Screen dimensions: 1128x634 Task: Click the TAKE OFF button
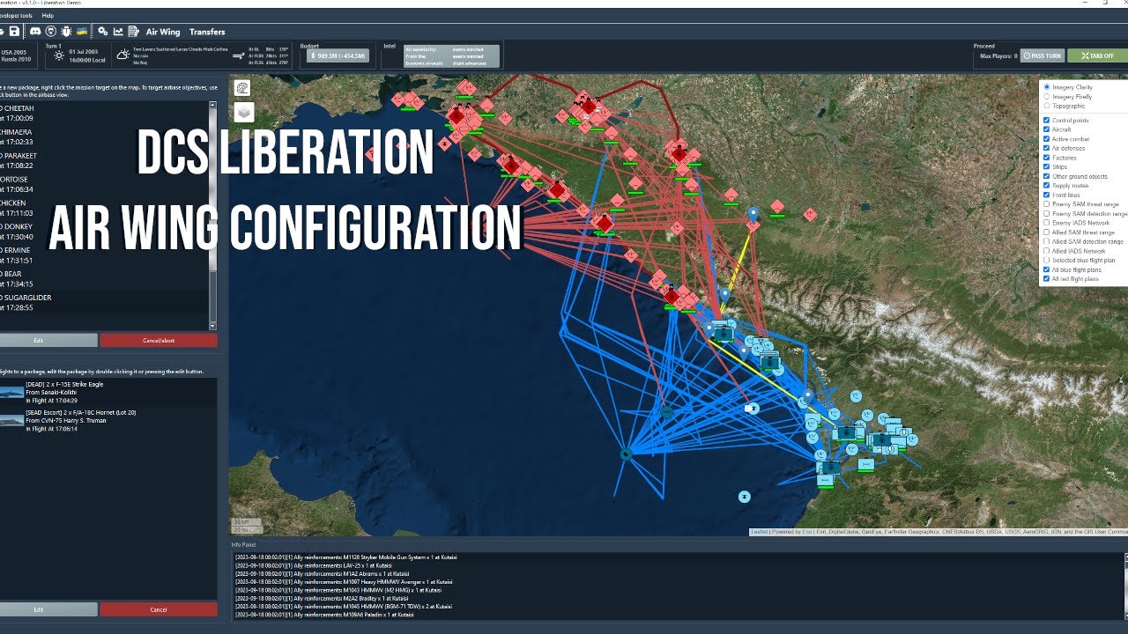(1098, 55)
